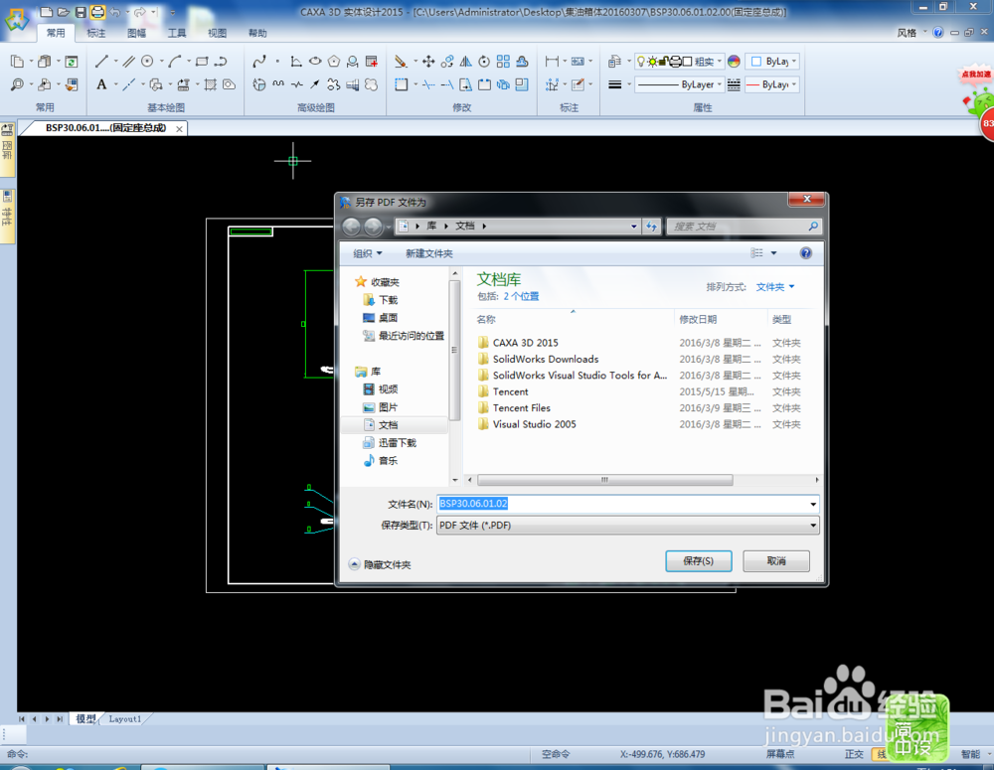
Task: Select the Move/pan tool in modify group
Action: pyautogui.click(x=428, y=61)
